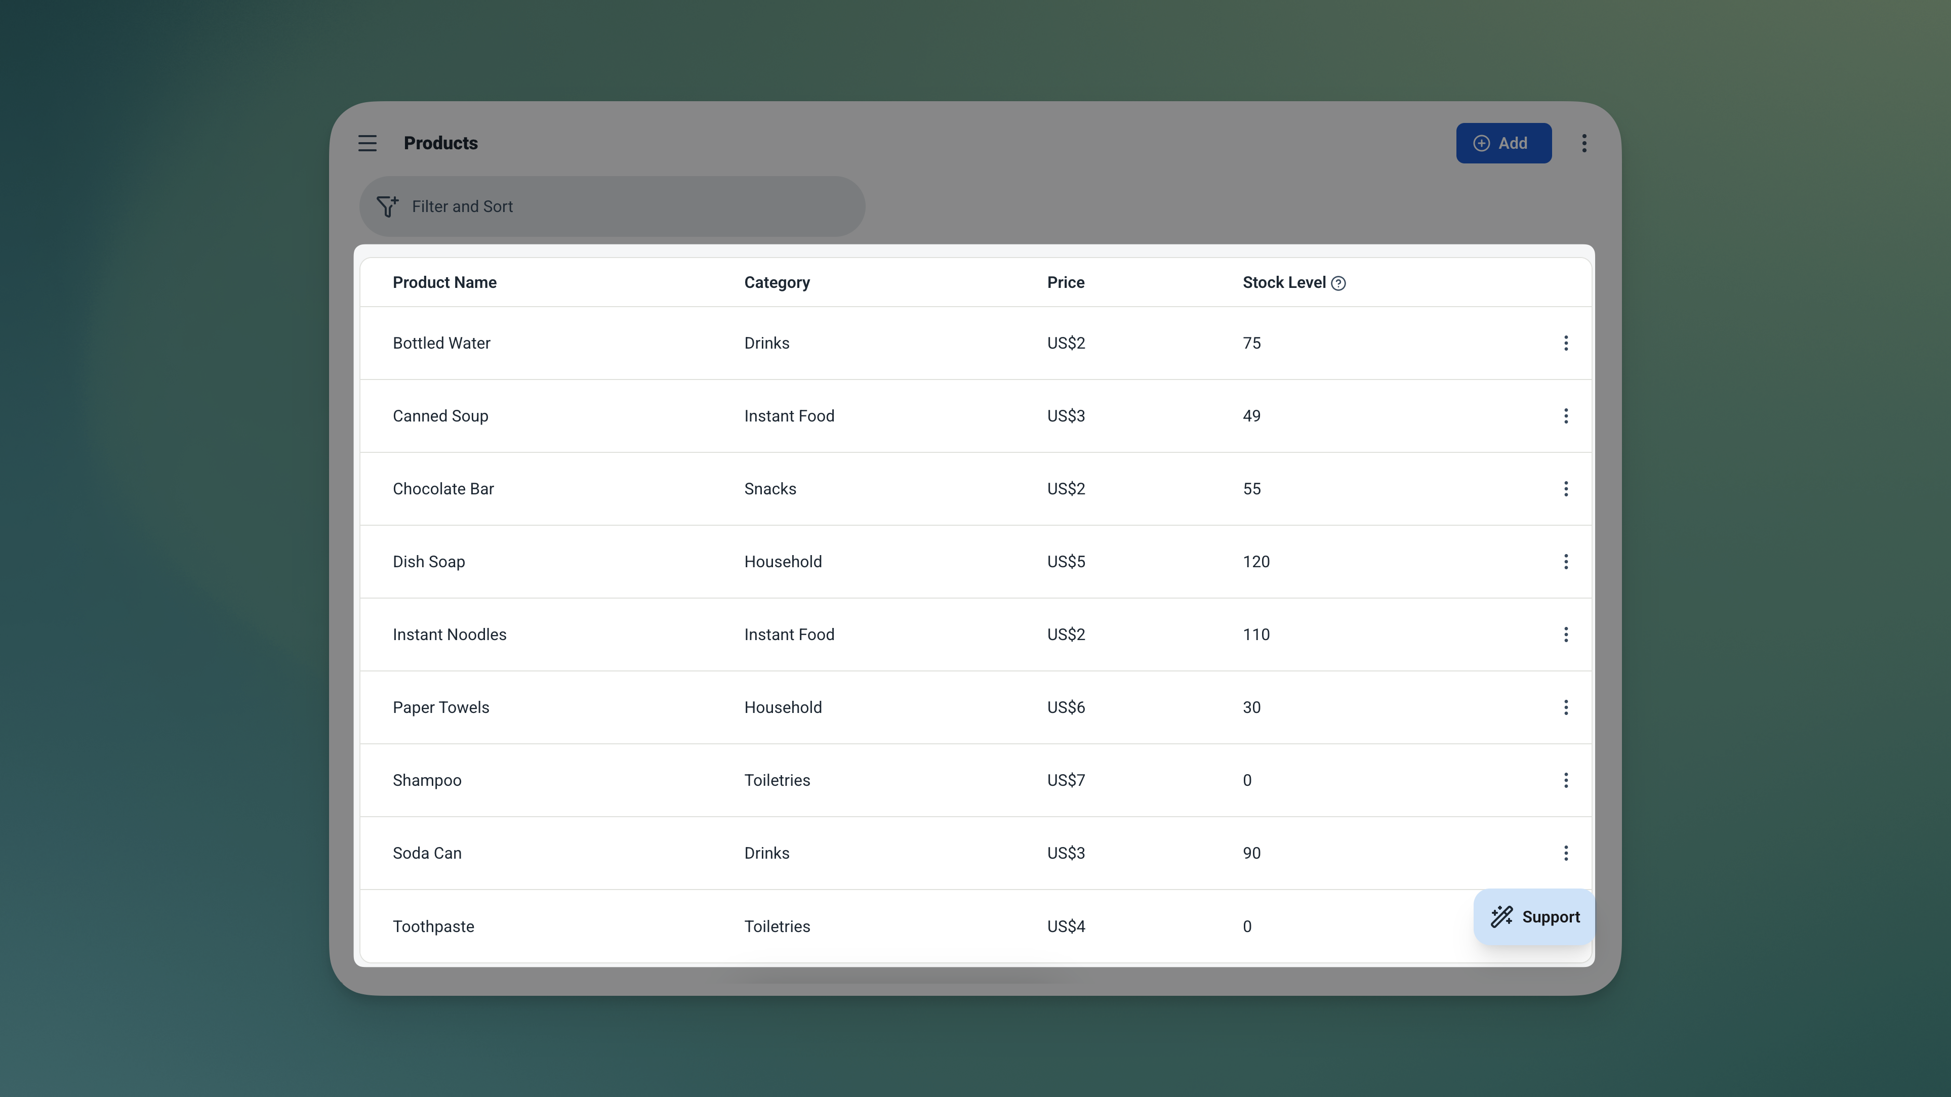The image size is (1951, 1097).
Task: Open the hamburger navigation menu
Action: [368, 143]
